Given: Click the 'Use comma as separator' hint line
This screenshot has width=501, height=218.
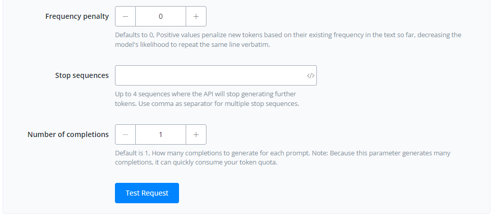Looking at the screenshot, I should (207, 104).
